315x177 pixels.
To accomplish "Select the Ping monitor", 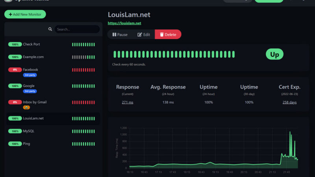I will point(26,144).
